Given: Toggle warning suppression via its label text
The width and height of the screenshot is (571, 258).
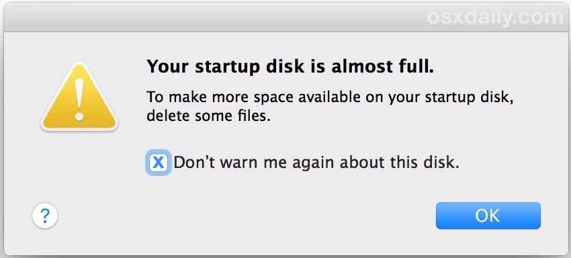Looking at the screenshot, I should (316, 163).
